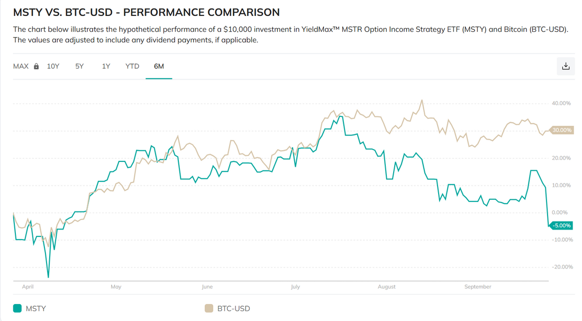Click the download chart icon

[x=566, y=66]
